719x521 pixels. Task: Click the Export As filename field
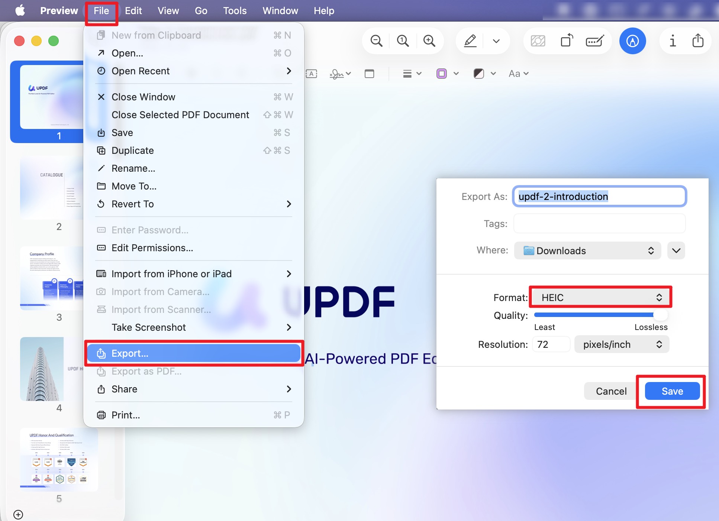[x=599, y=196]
